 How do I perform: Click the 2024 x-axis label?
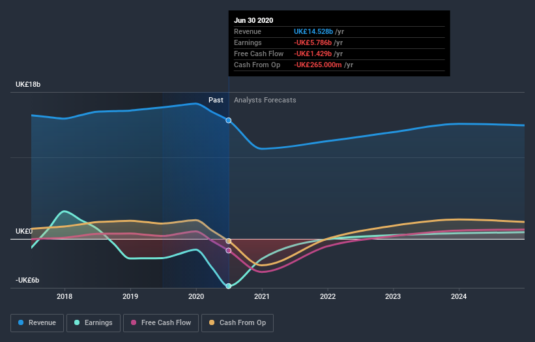click(x=459, y=296)
